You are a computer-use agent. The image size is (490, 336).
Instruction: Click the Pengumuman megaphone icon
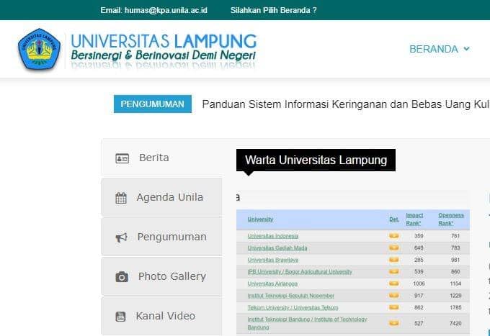(121, 237)
